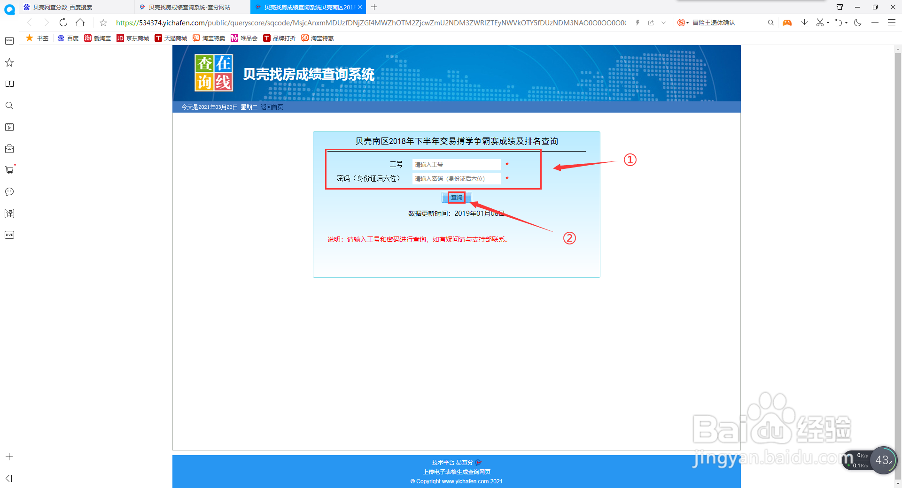The width and height of the screenshot is (902, 488).
Task: Open the 唯品会 bookmark
Action: click(x=244, y=38)
